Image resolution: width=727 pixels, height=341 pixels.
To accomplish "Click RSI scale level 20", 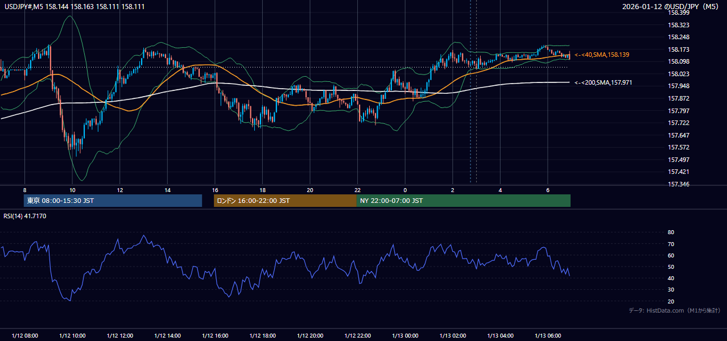I will click(x=671, y=301).
